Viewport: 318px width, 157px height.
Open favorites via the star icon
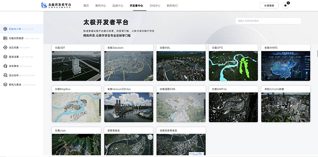[x=285, y=6]
